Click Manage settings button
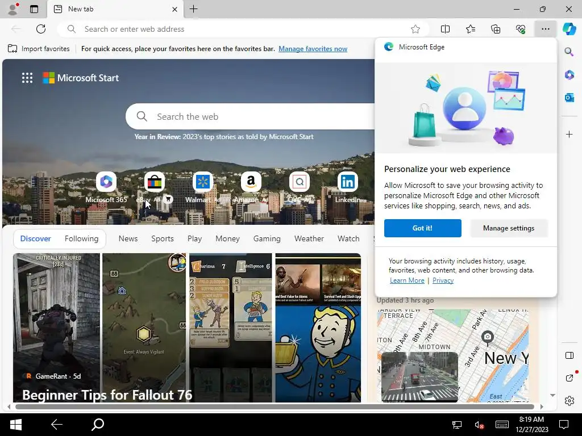Image resolution: width=582 pixels, height=436 pixels. pos(509,228)
